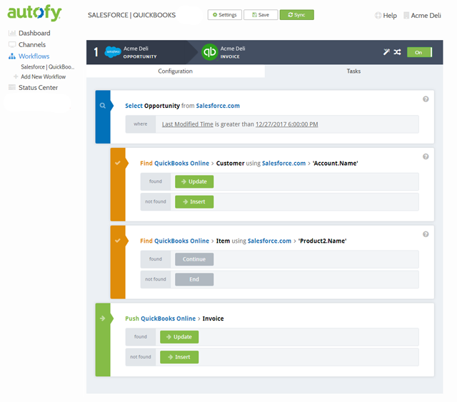457x402 pixels.
Task: Switch to the Tasks tab
Action: [353, 71]
